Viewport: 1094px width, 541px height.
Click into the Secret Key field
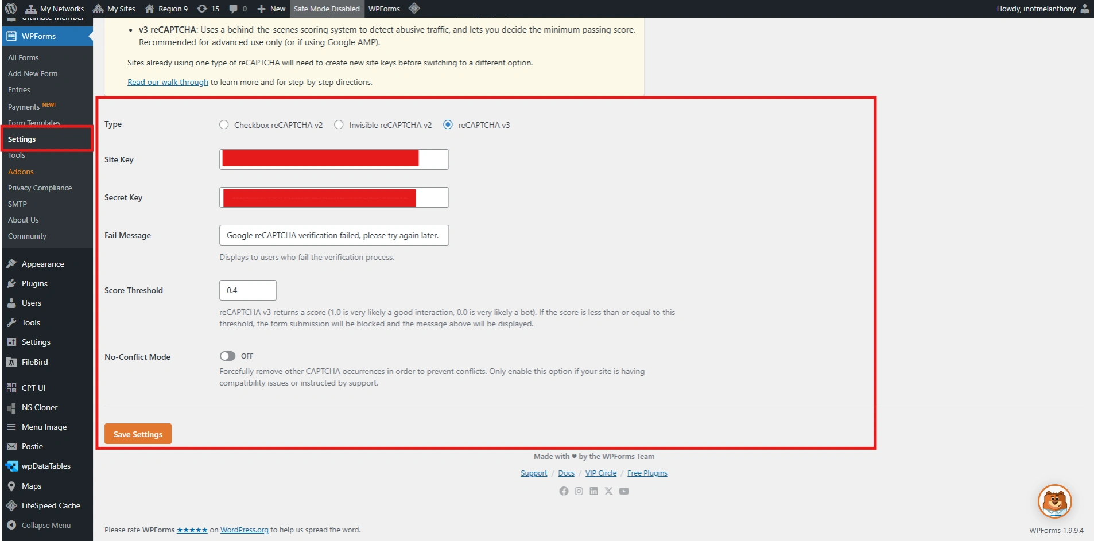[x=334, y=197]
